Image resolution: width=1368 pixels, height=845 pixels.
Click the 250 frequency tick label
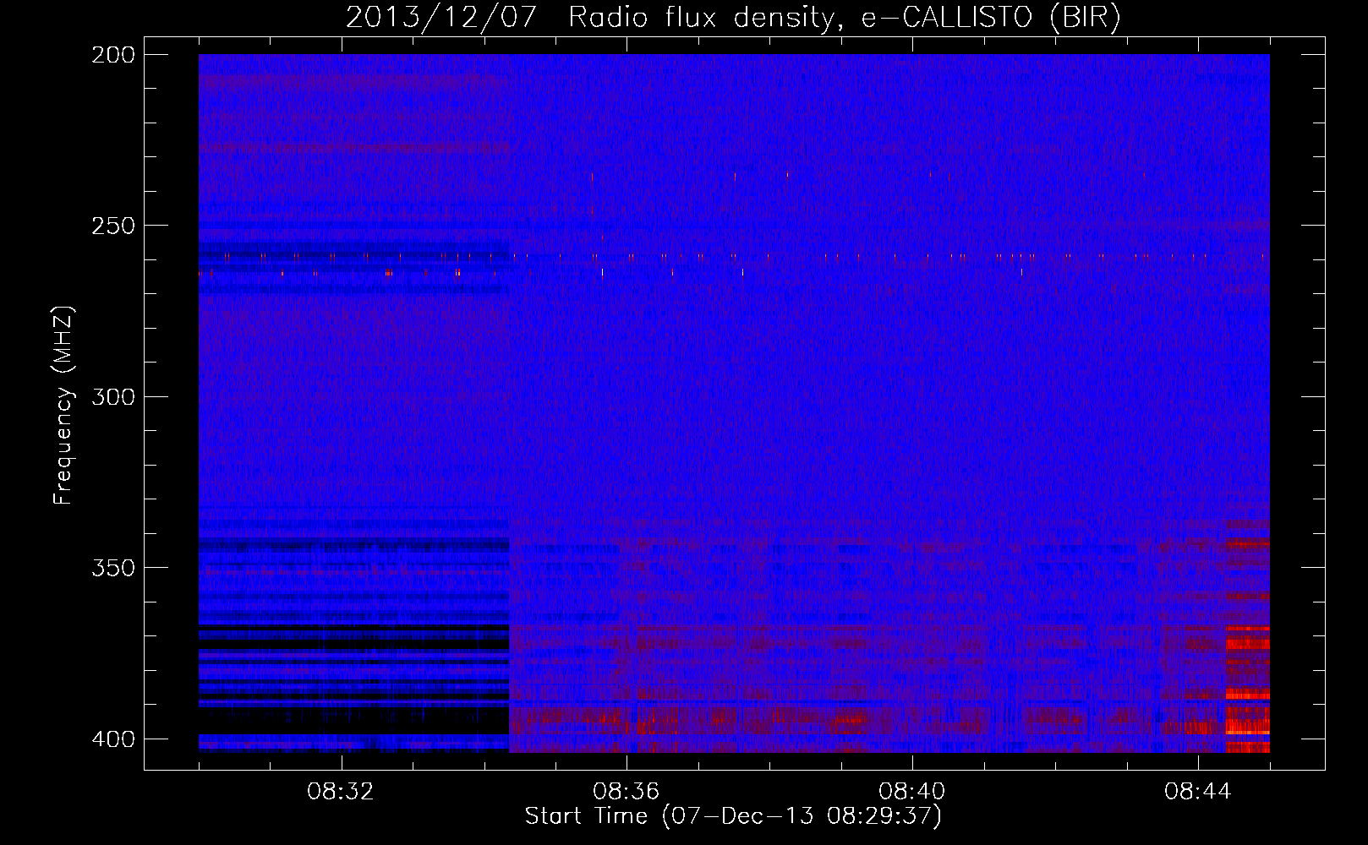(x=112, y=226)
